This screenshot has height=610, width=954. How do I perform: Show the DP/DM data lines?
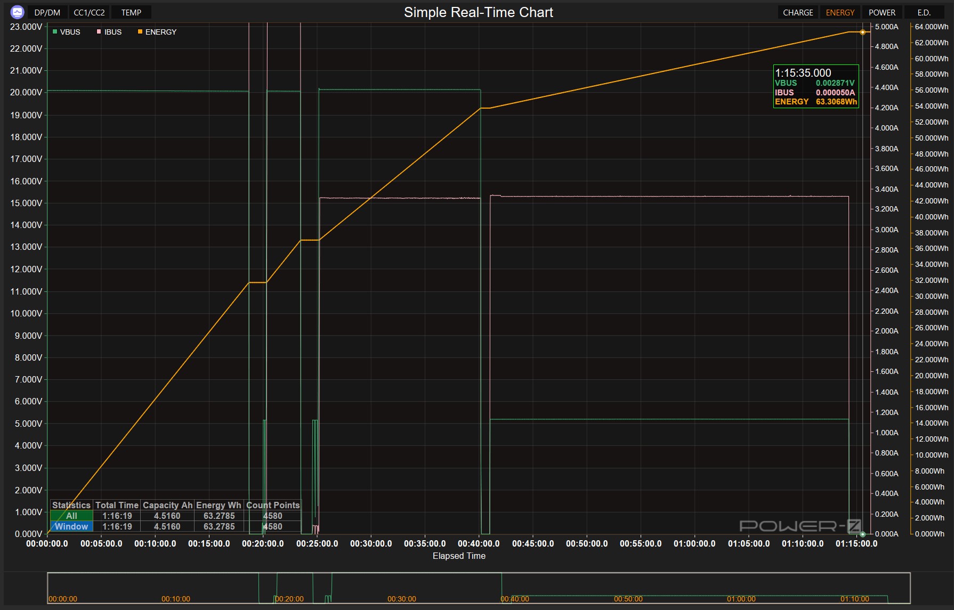(47, 12)
